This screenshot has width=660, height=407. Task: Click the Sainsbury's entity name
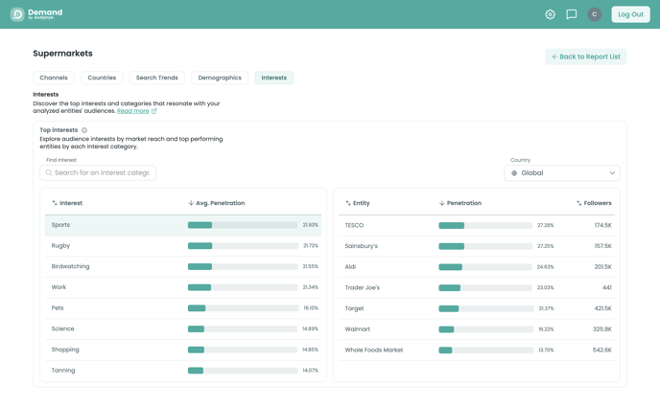[361, 246]
